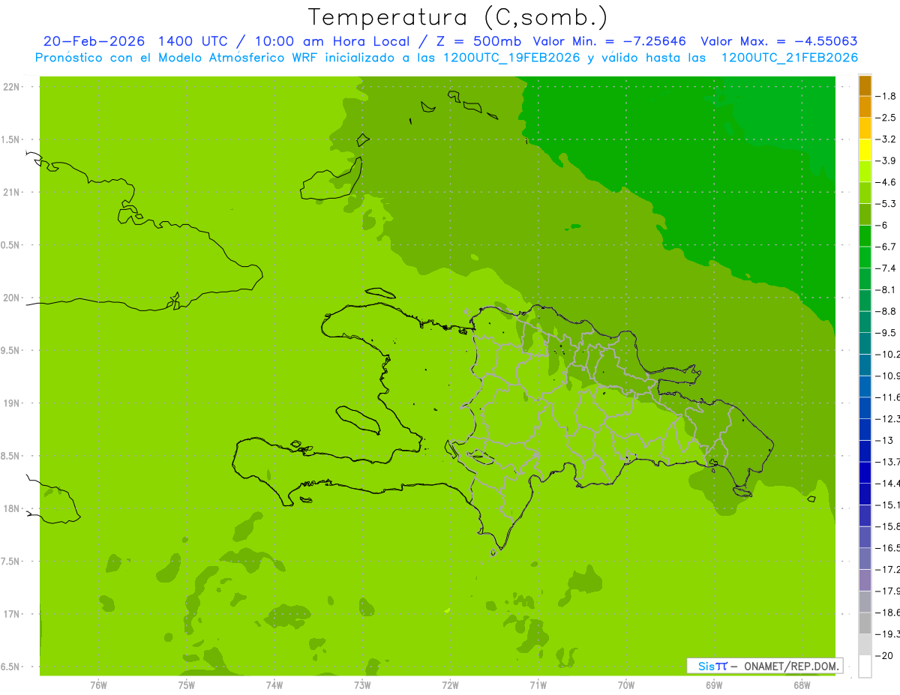Click the 72W longitude axis label
Viewport: 900px width, 695px height.
[x=450, y=685]
